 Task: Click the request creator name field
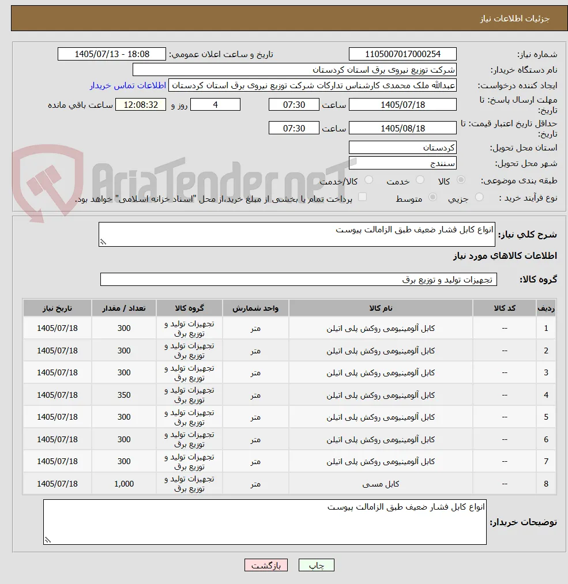[313, 85]
